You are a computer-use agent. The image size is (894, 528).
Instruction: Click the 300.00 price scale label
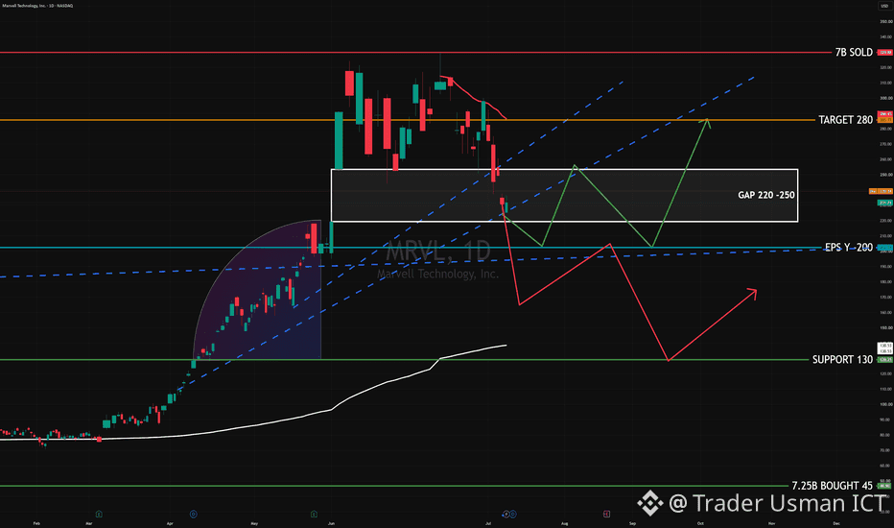(x=886, y=98)
